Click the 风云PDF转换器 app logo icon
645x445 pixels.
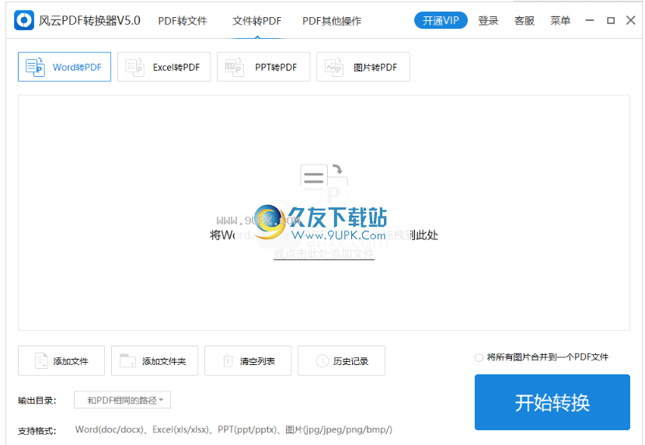(24, 20)
